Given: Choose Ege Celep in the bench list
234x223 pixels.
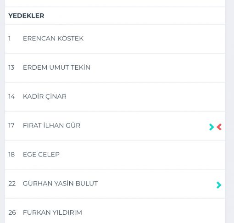Looking at the screenshot, I should point(41,155).
